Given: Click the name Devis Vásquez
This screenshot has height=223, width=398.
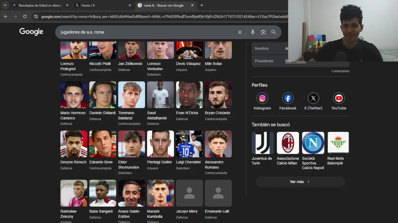Looking at the screenshot, I should pos(188,64).
